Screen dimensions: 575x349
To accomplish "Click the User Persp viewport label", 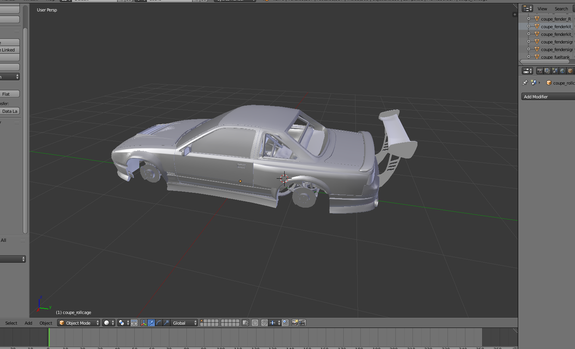I will click(47, 10).
